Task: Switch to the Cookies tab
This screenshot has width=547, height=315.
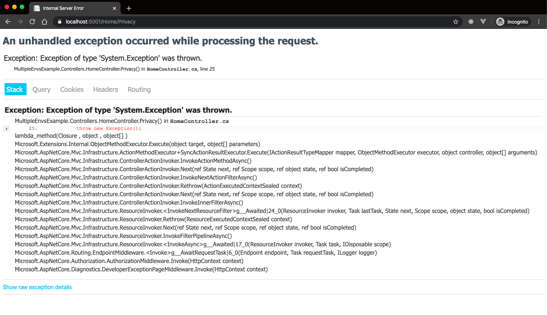Action: pos(72,90)
